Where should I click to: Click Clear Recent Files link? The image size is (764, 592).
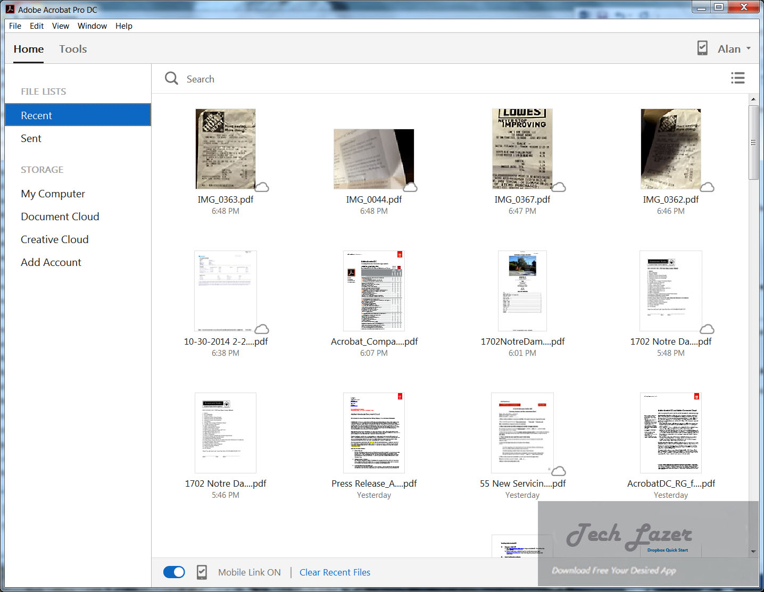(x=335, y=572)
